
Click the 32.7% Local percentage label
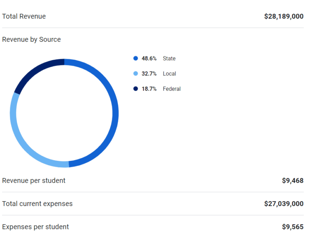[149, 74]
